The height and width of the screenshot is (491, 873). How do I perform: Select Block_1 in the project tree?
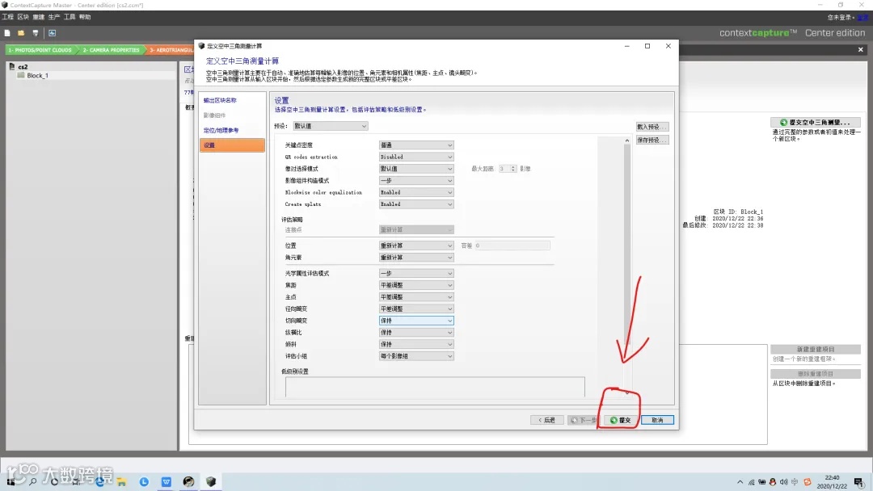[x=37, y=76]
